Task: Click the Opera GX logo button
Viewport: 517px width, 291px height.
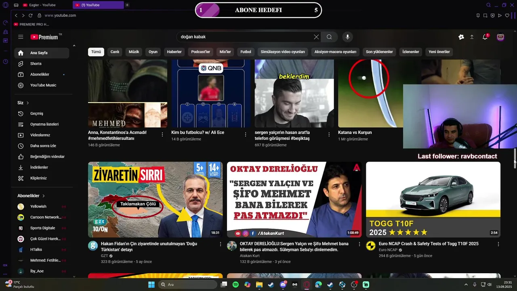Action: (x=6, y=5)
